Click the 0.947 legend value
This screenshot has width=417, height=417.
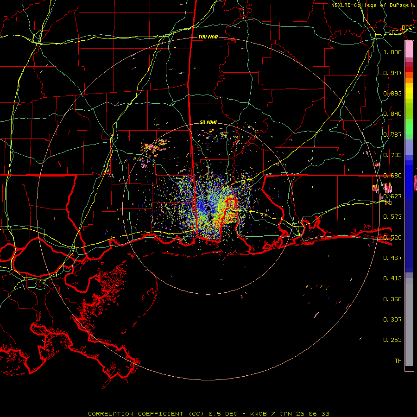click(x=392, y=73)
